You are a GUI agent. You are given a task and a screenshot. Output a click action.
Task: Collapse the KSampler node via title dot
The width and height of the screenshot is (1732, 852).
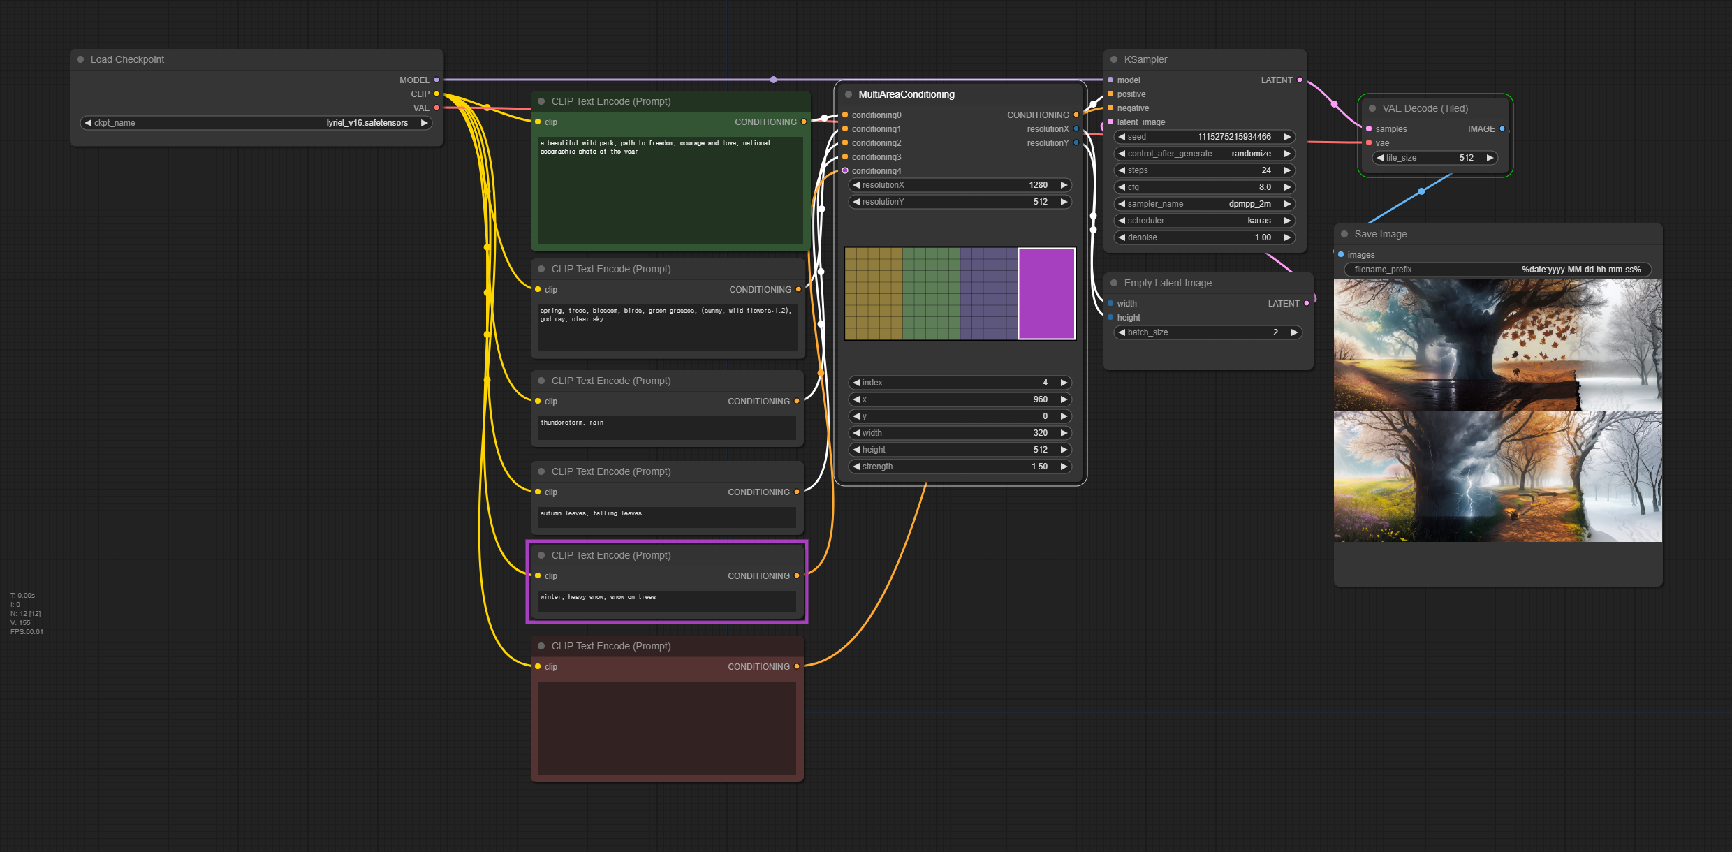[x=1114, y=59]
